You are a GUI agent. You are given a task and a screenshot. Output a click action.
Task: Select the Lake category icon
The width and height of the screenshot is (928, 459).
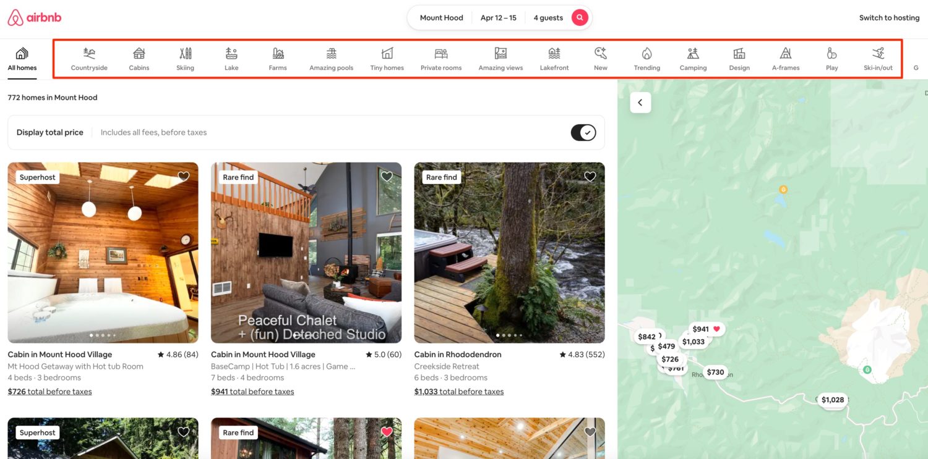point(231,59)
